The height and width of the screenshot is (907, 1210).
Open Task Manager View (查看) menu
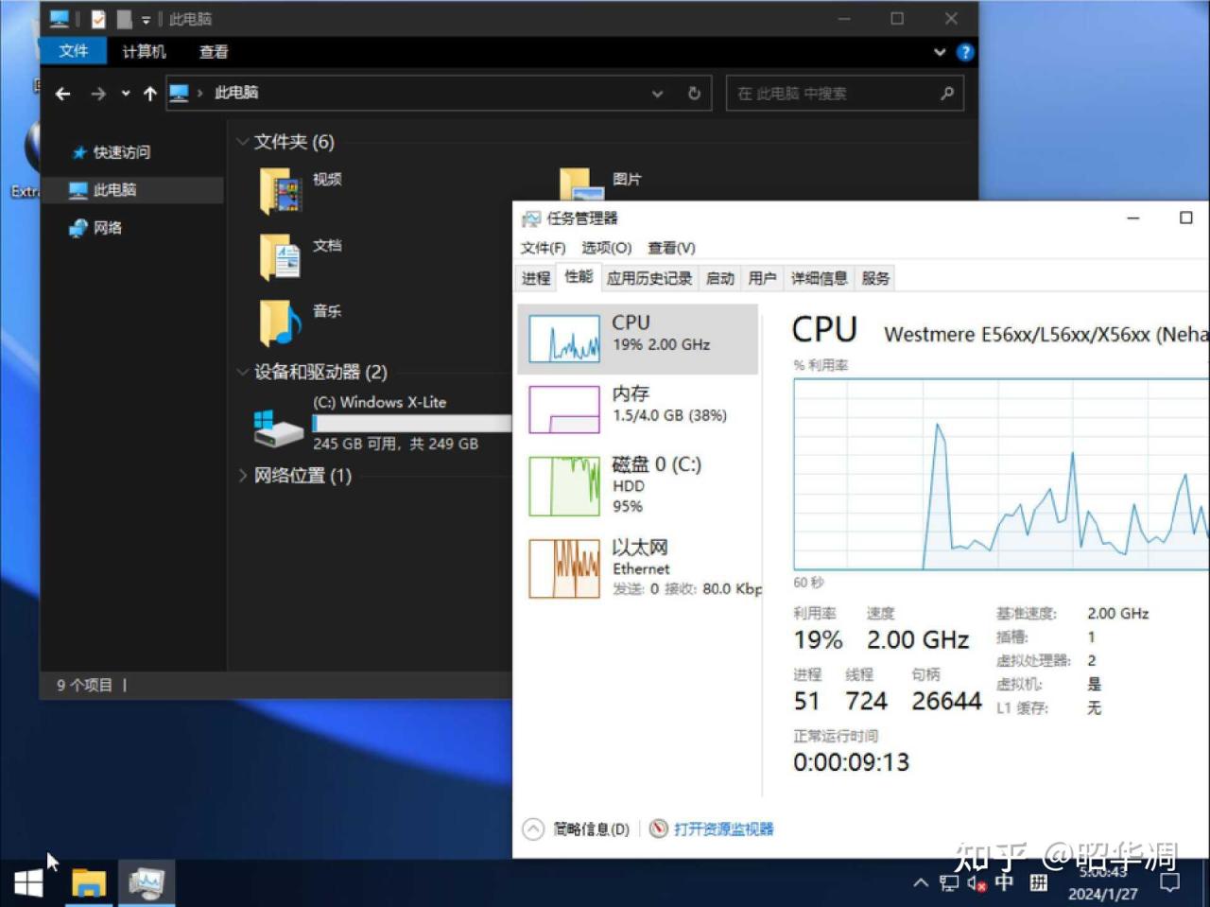point(671,248)
